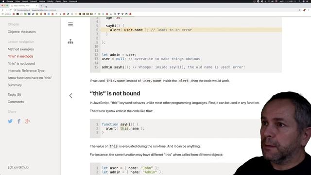
Task: Share the page on Google Plus
Action: click(x=28, y=121)
